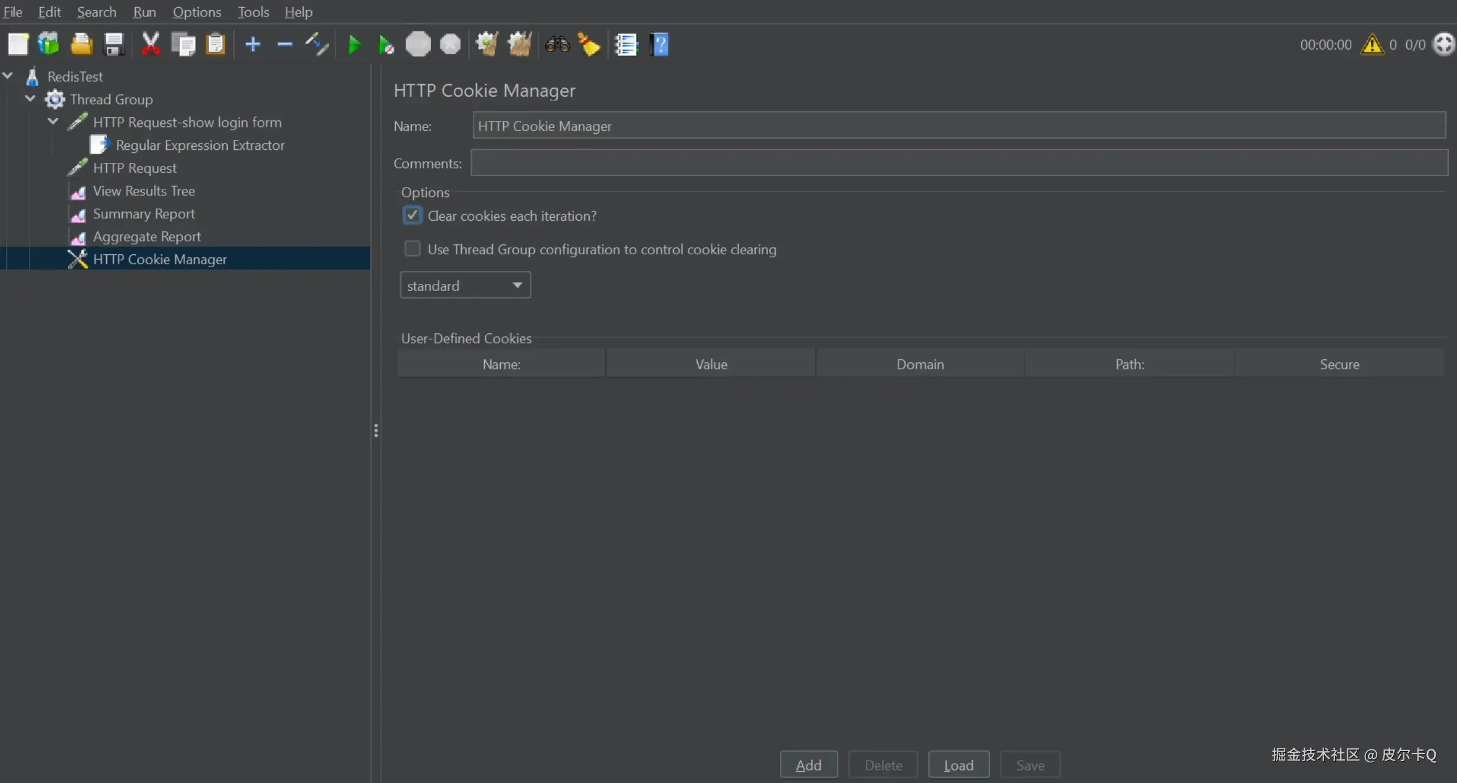Click the broom Reset Search icon
1457x783 pixels.
pyautogui.click(x=589, y=45)
